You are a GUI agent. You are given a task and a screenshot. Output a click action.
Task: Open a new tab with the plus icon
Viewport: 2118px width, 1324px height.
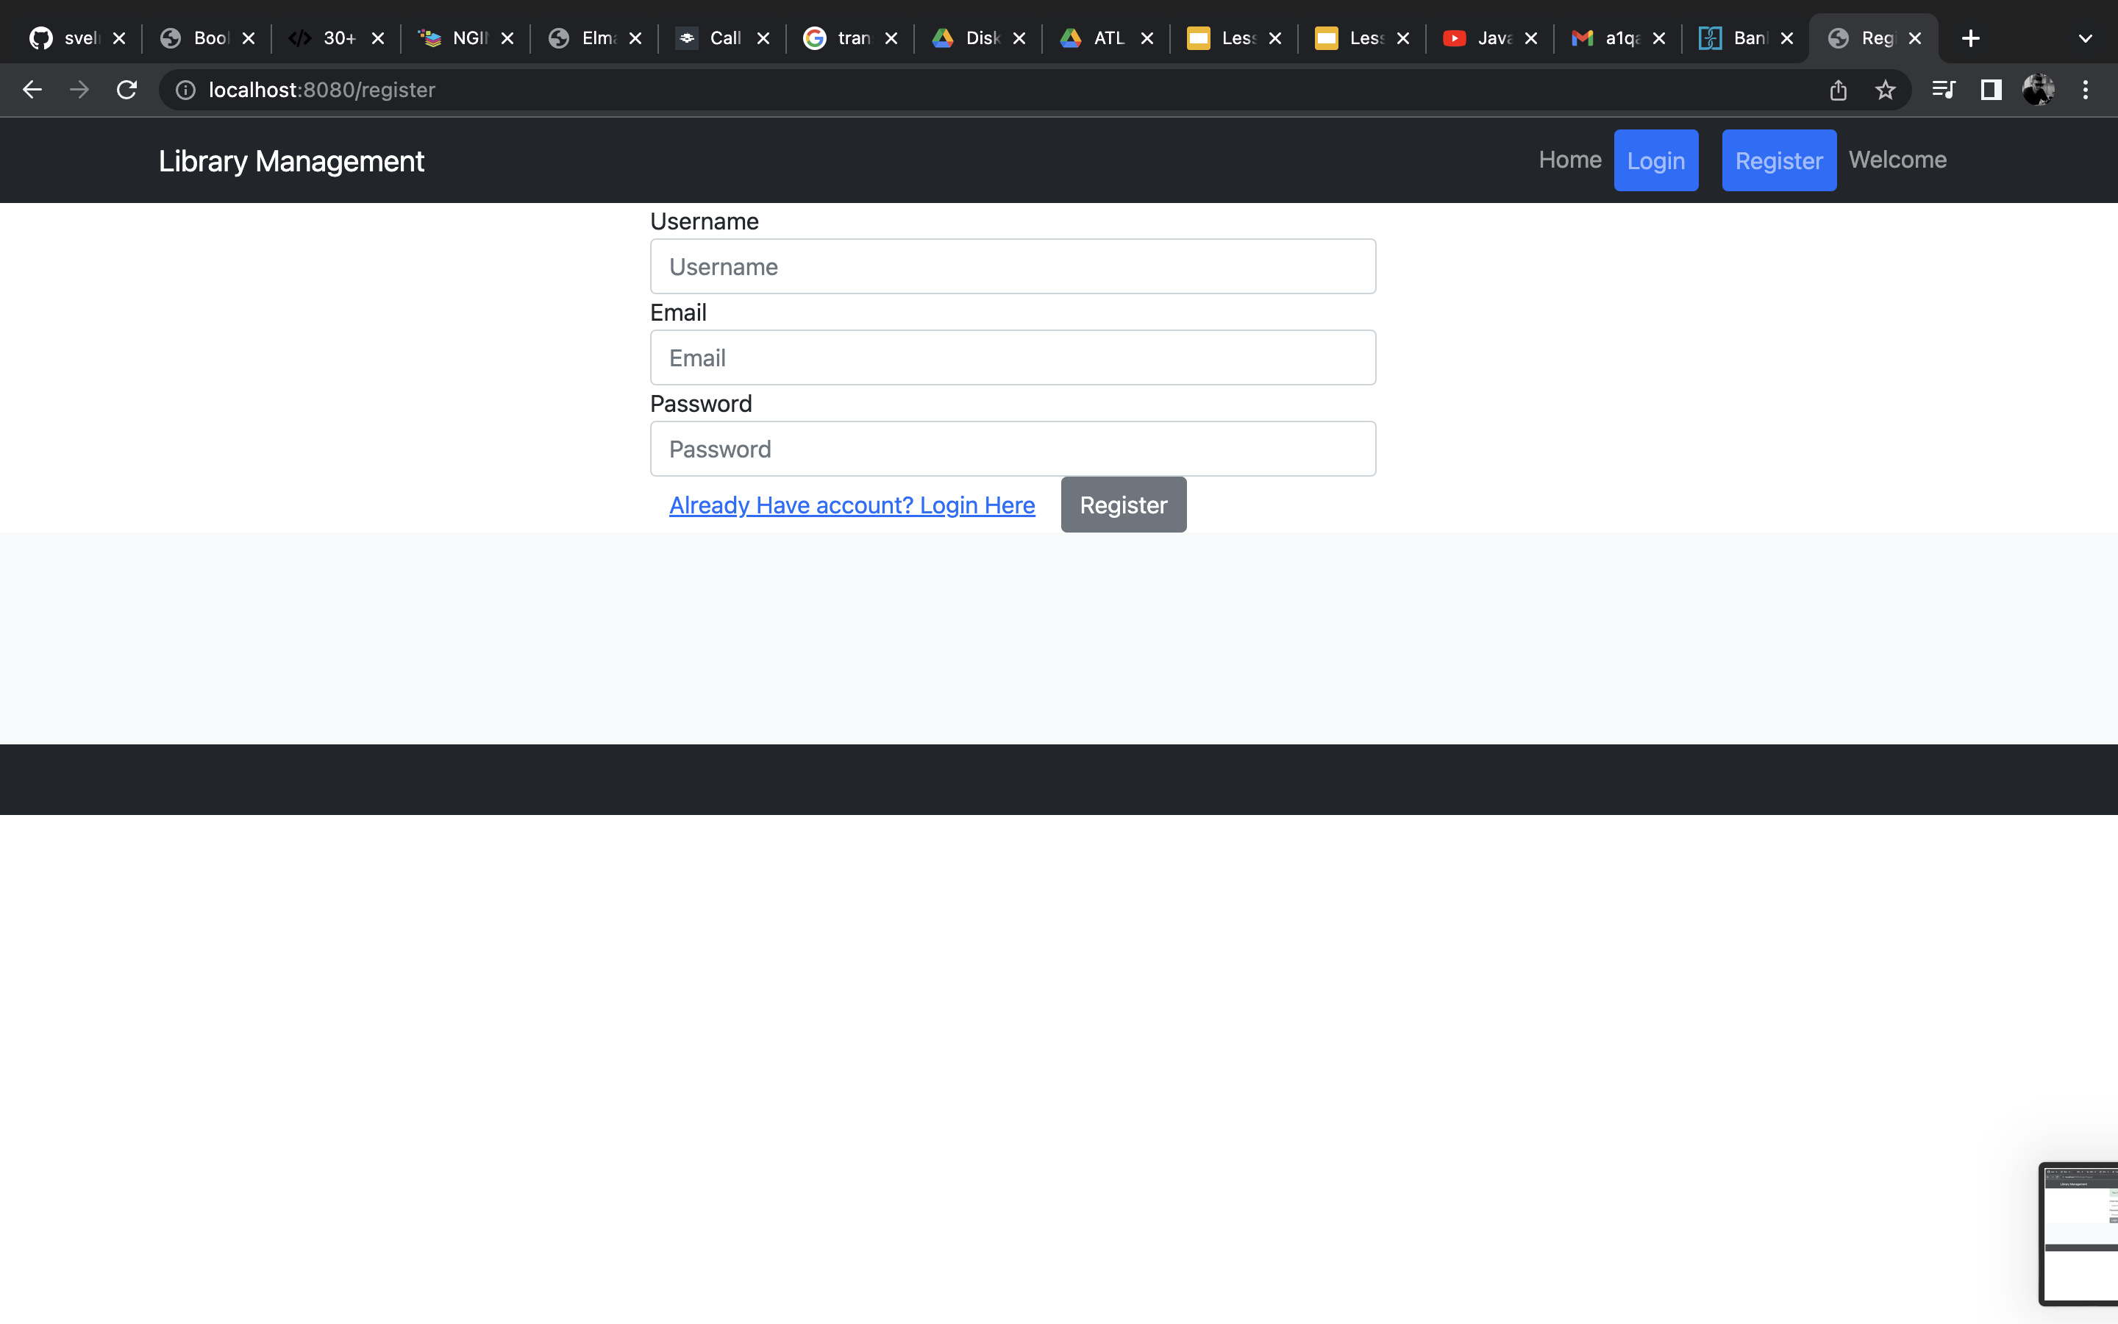click(1970, 38)
